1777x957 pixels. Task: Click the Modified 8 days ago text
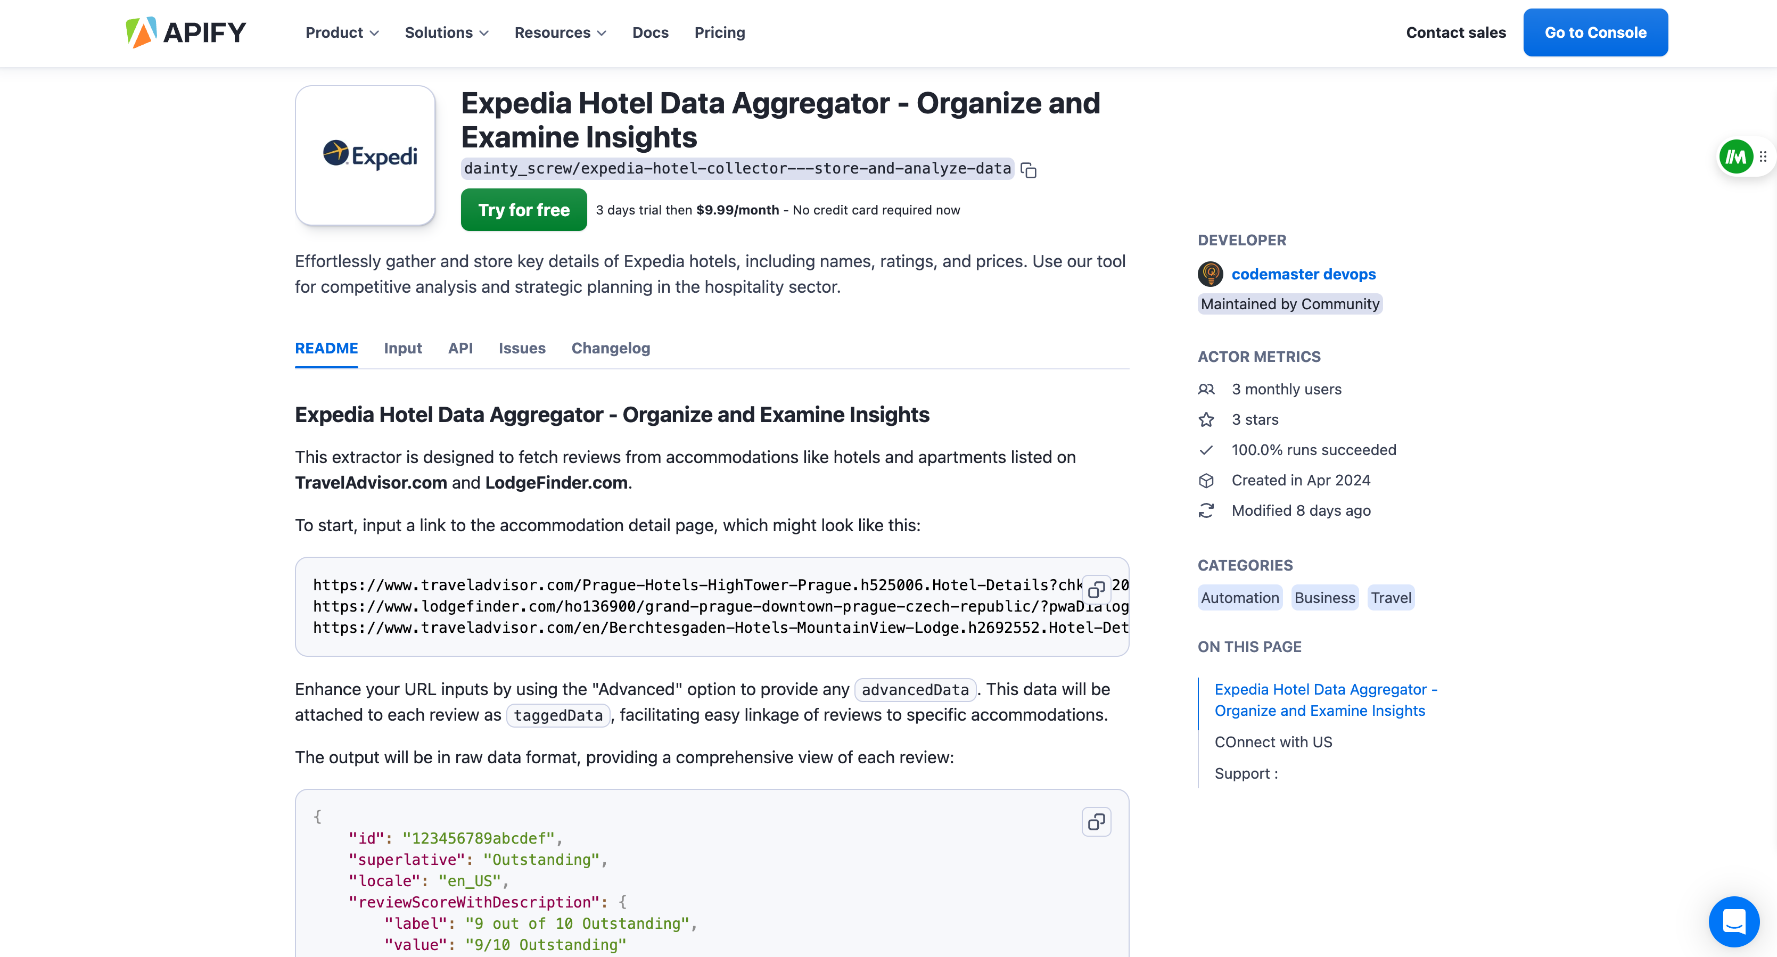pyautogui.click(x=1301, y=511)
